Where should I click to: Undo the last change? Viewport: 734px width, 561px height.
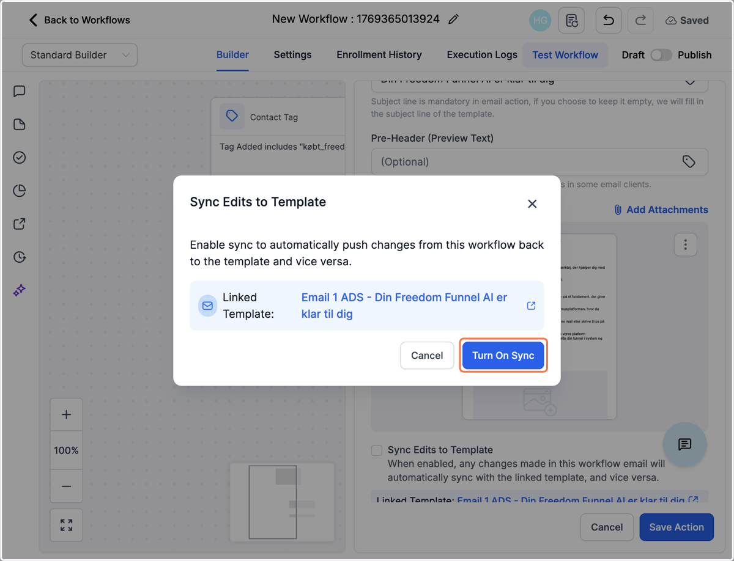[609, 20]
